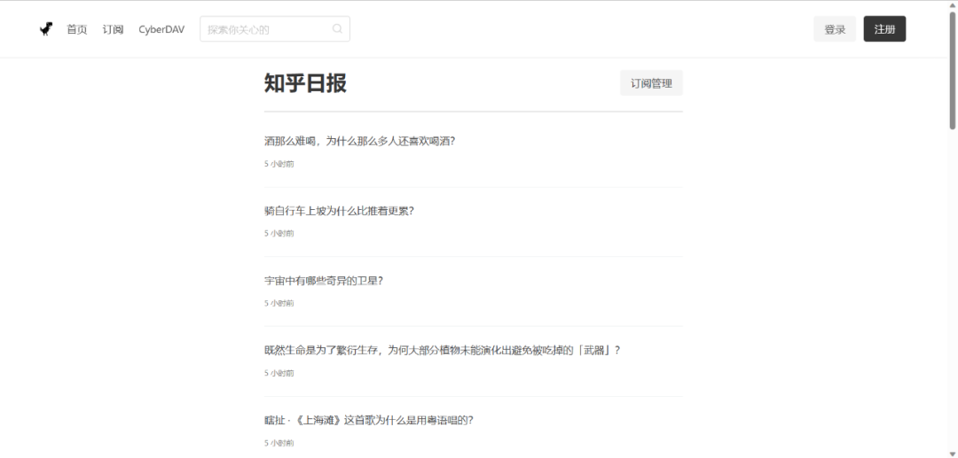This screenshot has width=958, height=458.
Task: Click the 5 小时前 timestamp under 骑自行车上坡
Action: point(279,233)
